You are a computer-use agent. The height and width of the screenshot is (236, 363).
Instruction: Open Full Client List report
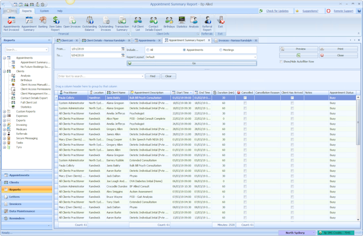pos(138,24)
